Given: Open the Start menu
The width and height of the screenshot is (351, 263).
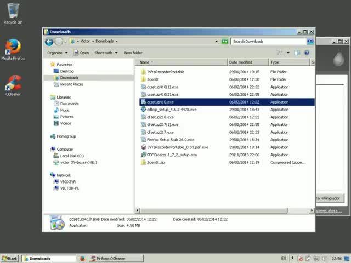Looking at the screenshot, I should point(10,259).
